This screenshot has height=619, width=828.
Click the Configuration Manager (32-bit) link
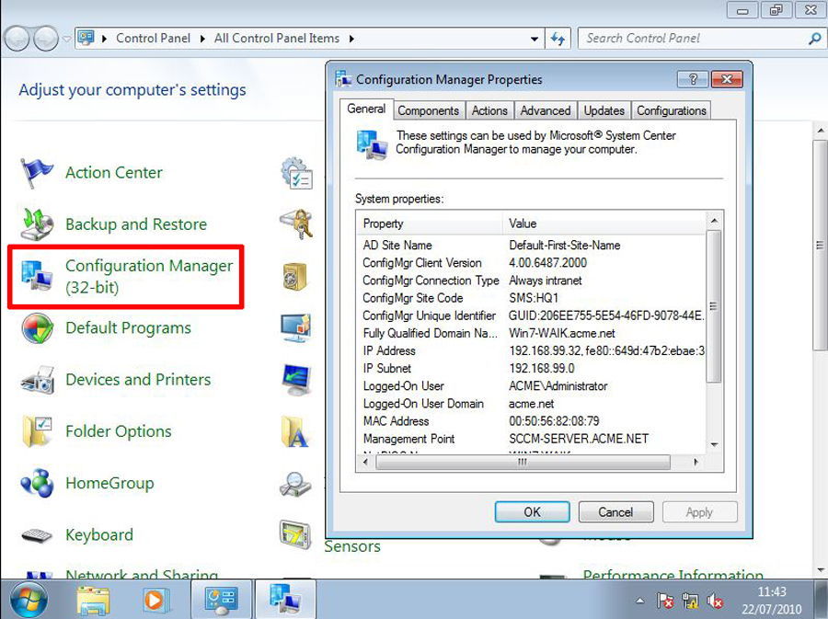pos(149,276)
